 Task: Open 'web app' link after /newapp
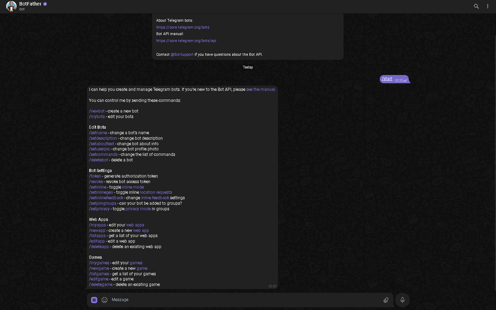tap(141, 231)
